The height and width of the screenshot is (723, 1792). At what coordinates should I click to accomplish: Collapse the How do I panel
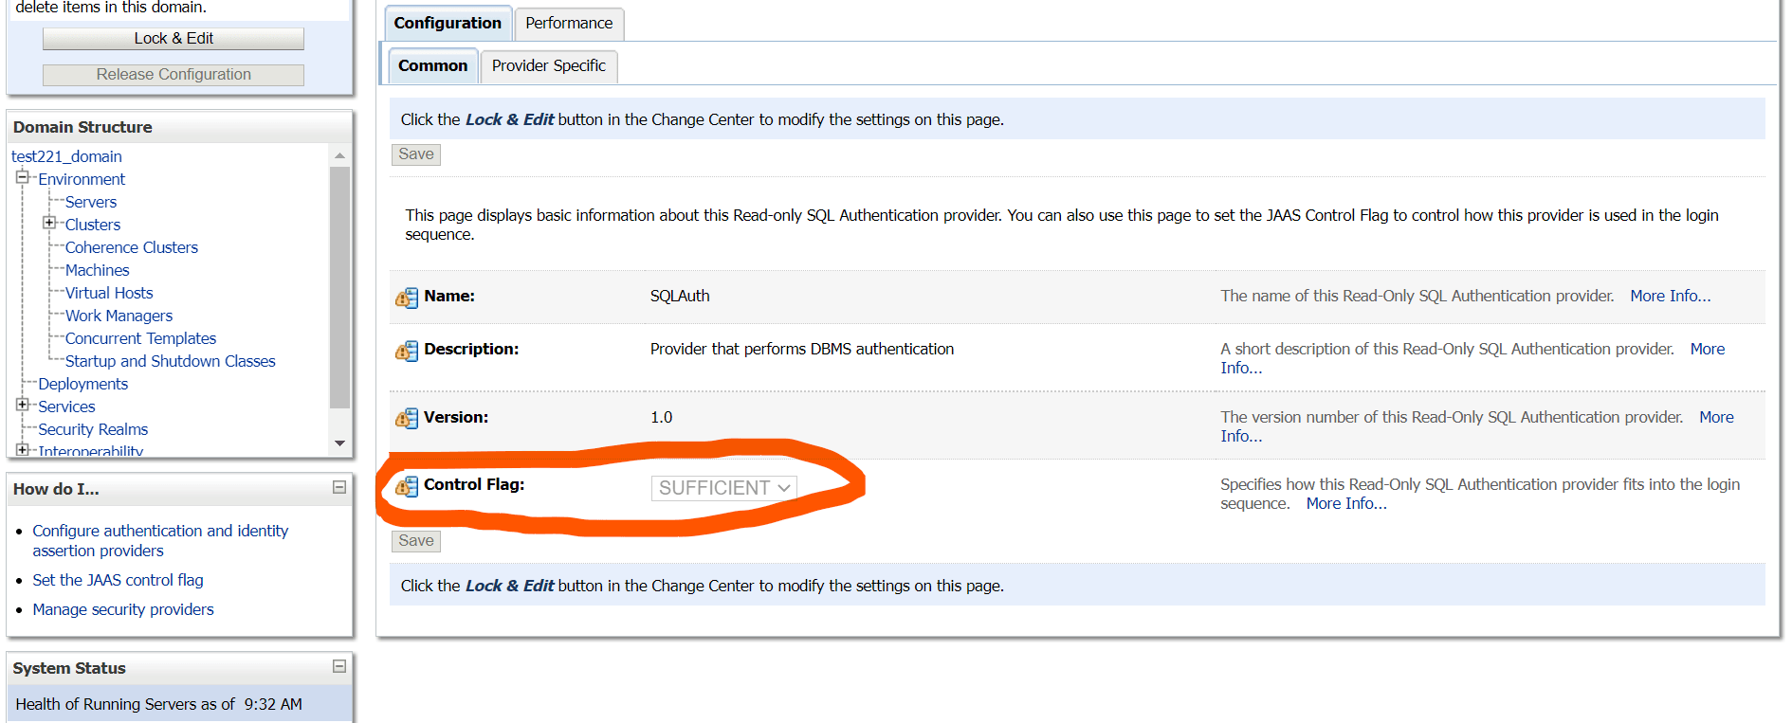pos(339,487)
